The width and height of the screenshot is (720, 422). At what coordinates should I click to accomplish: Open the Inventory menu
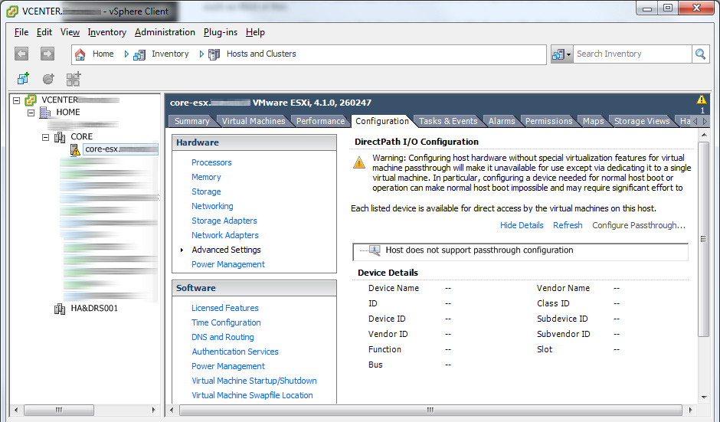tap(107, 32)
